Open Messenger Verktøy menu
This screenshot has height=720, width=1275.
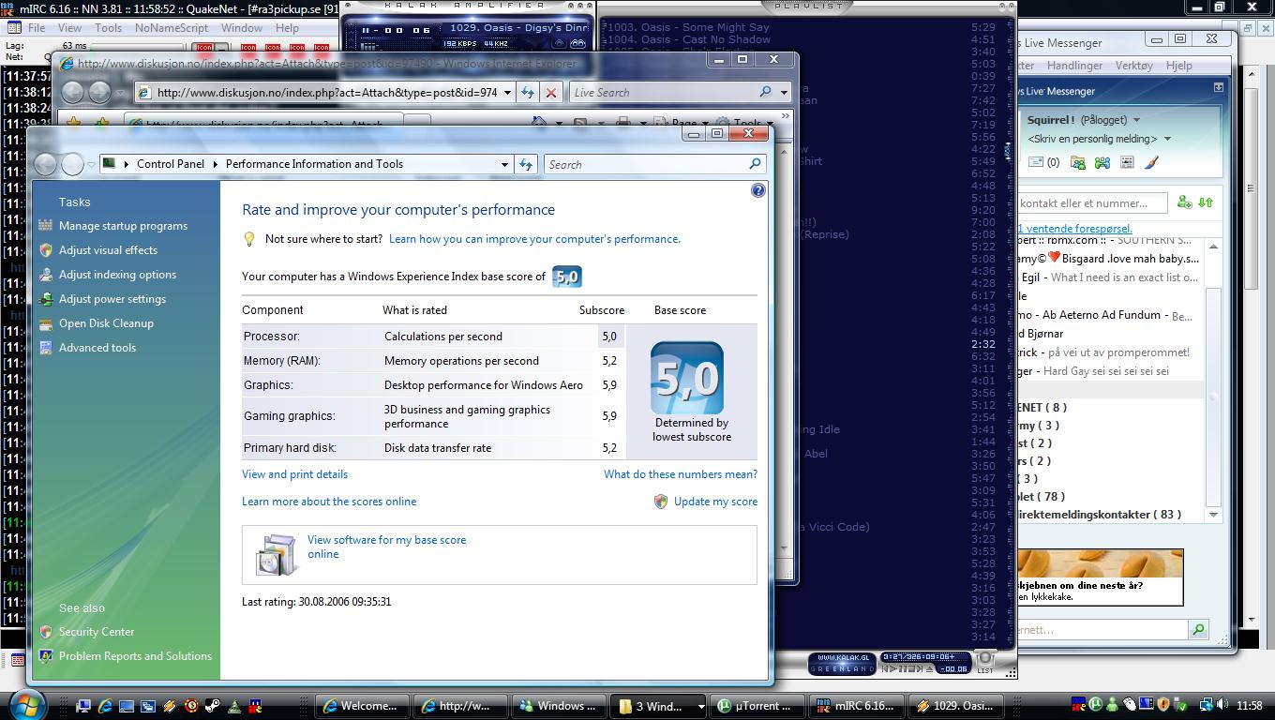pos(1133,66)
